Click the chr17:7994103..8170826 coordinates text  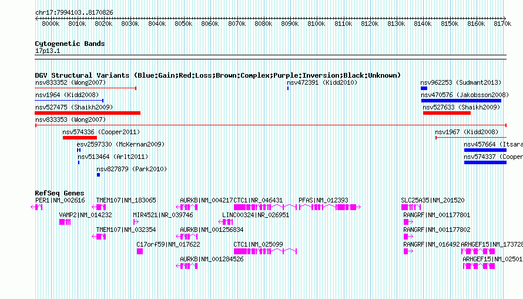tap(74, 12)
